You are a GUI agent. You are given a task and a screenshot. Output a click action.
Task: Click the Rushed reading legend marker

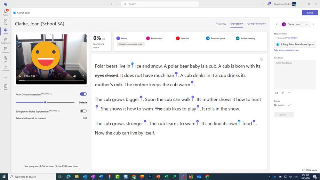(x=238, y=38)
